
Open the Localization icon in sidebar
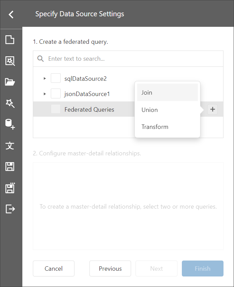10,146
